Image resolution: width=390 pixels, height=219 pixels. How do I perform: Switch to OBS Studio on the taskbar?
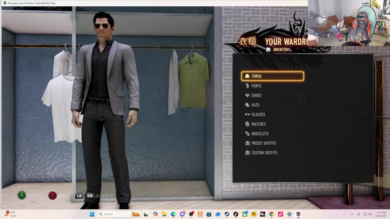pos(191,214)
